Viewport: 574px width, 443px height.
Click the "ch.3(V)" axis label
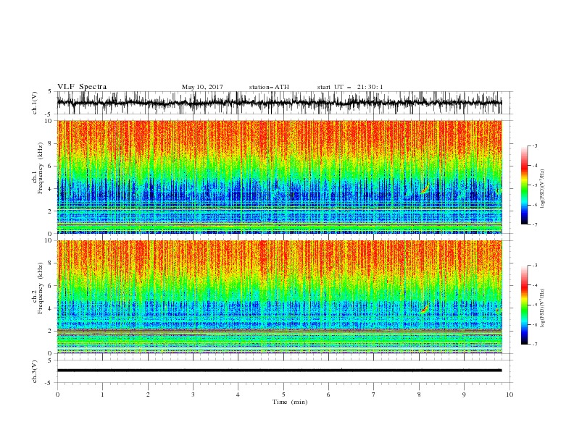(x=35, y=371)
